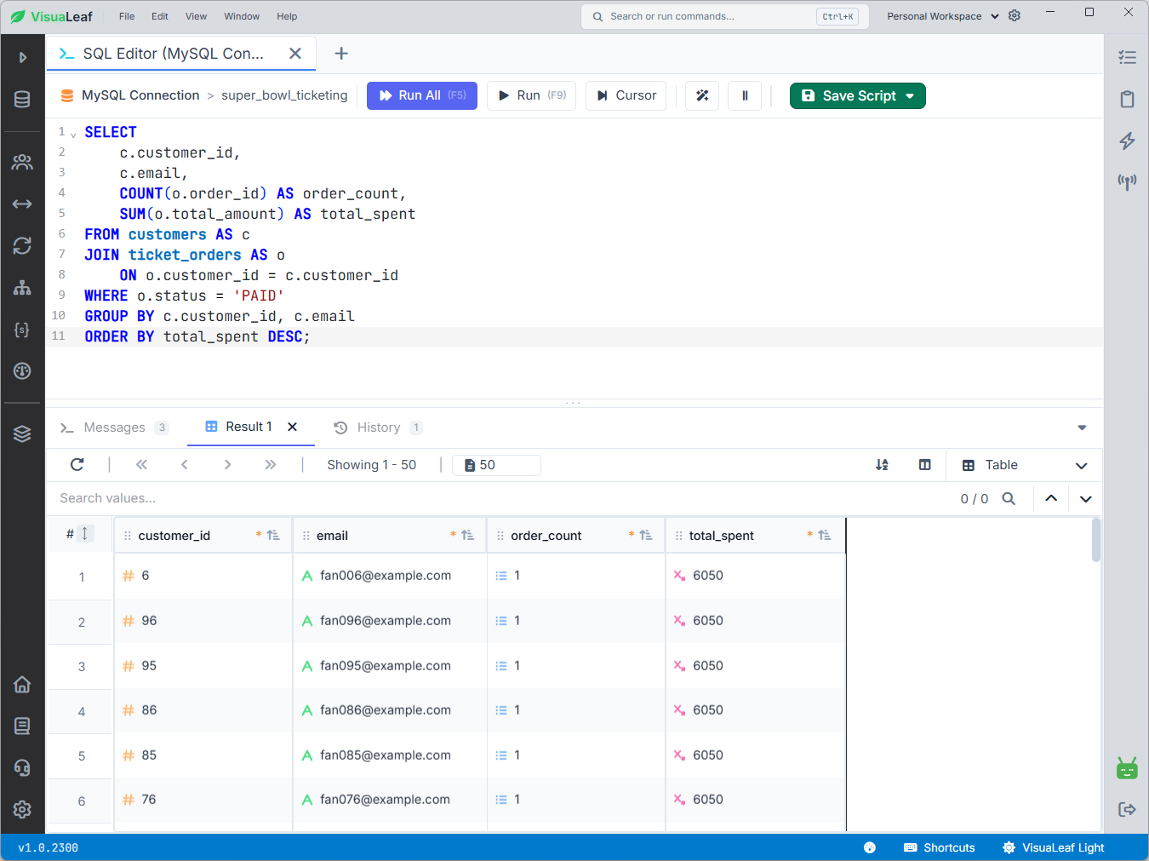Click the Search values field
Viewport: 1149px width, 861px height.
coord(502,498)
